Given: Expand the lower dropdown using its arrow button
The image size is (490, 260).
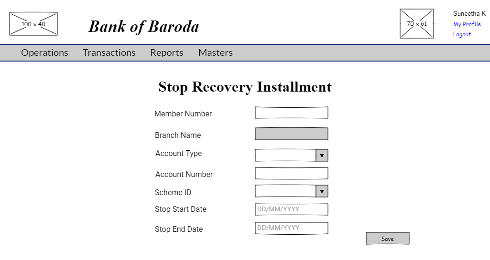Looking at the screenshot, I should (322, 191).
